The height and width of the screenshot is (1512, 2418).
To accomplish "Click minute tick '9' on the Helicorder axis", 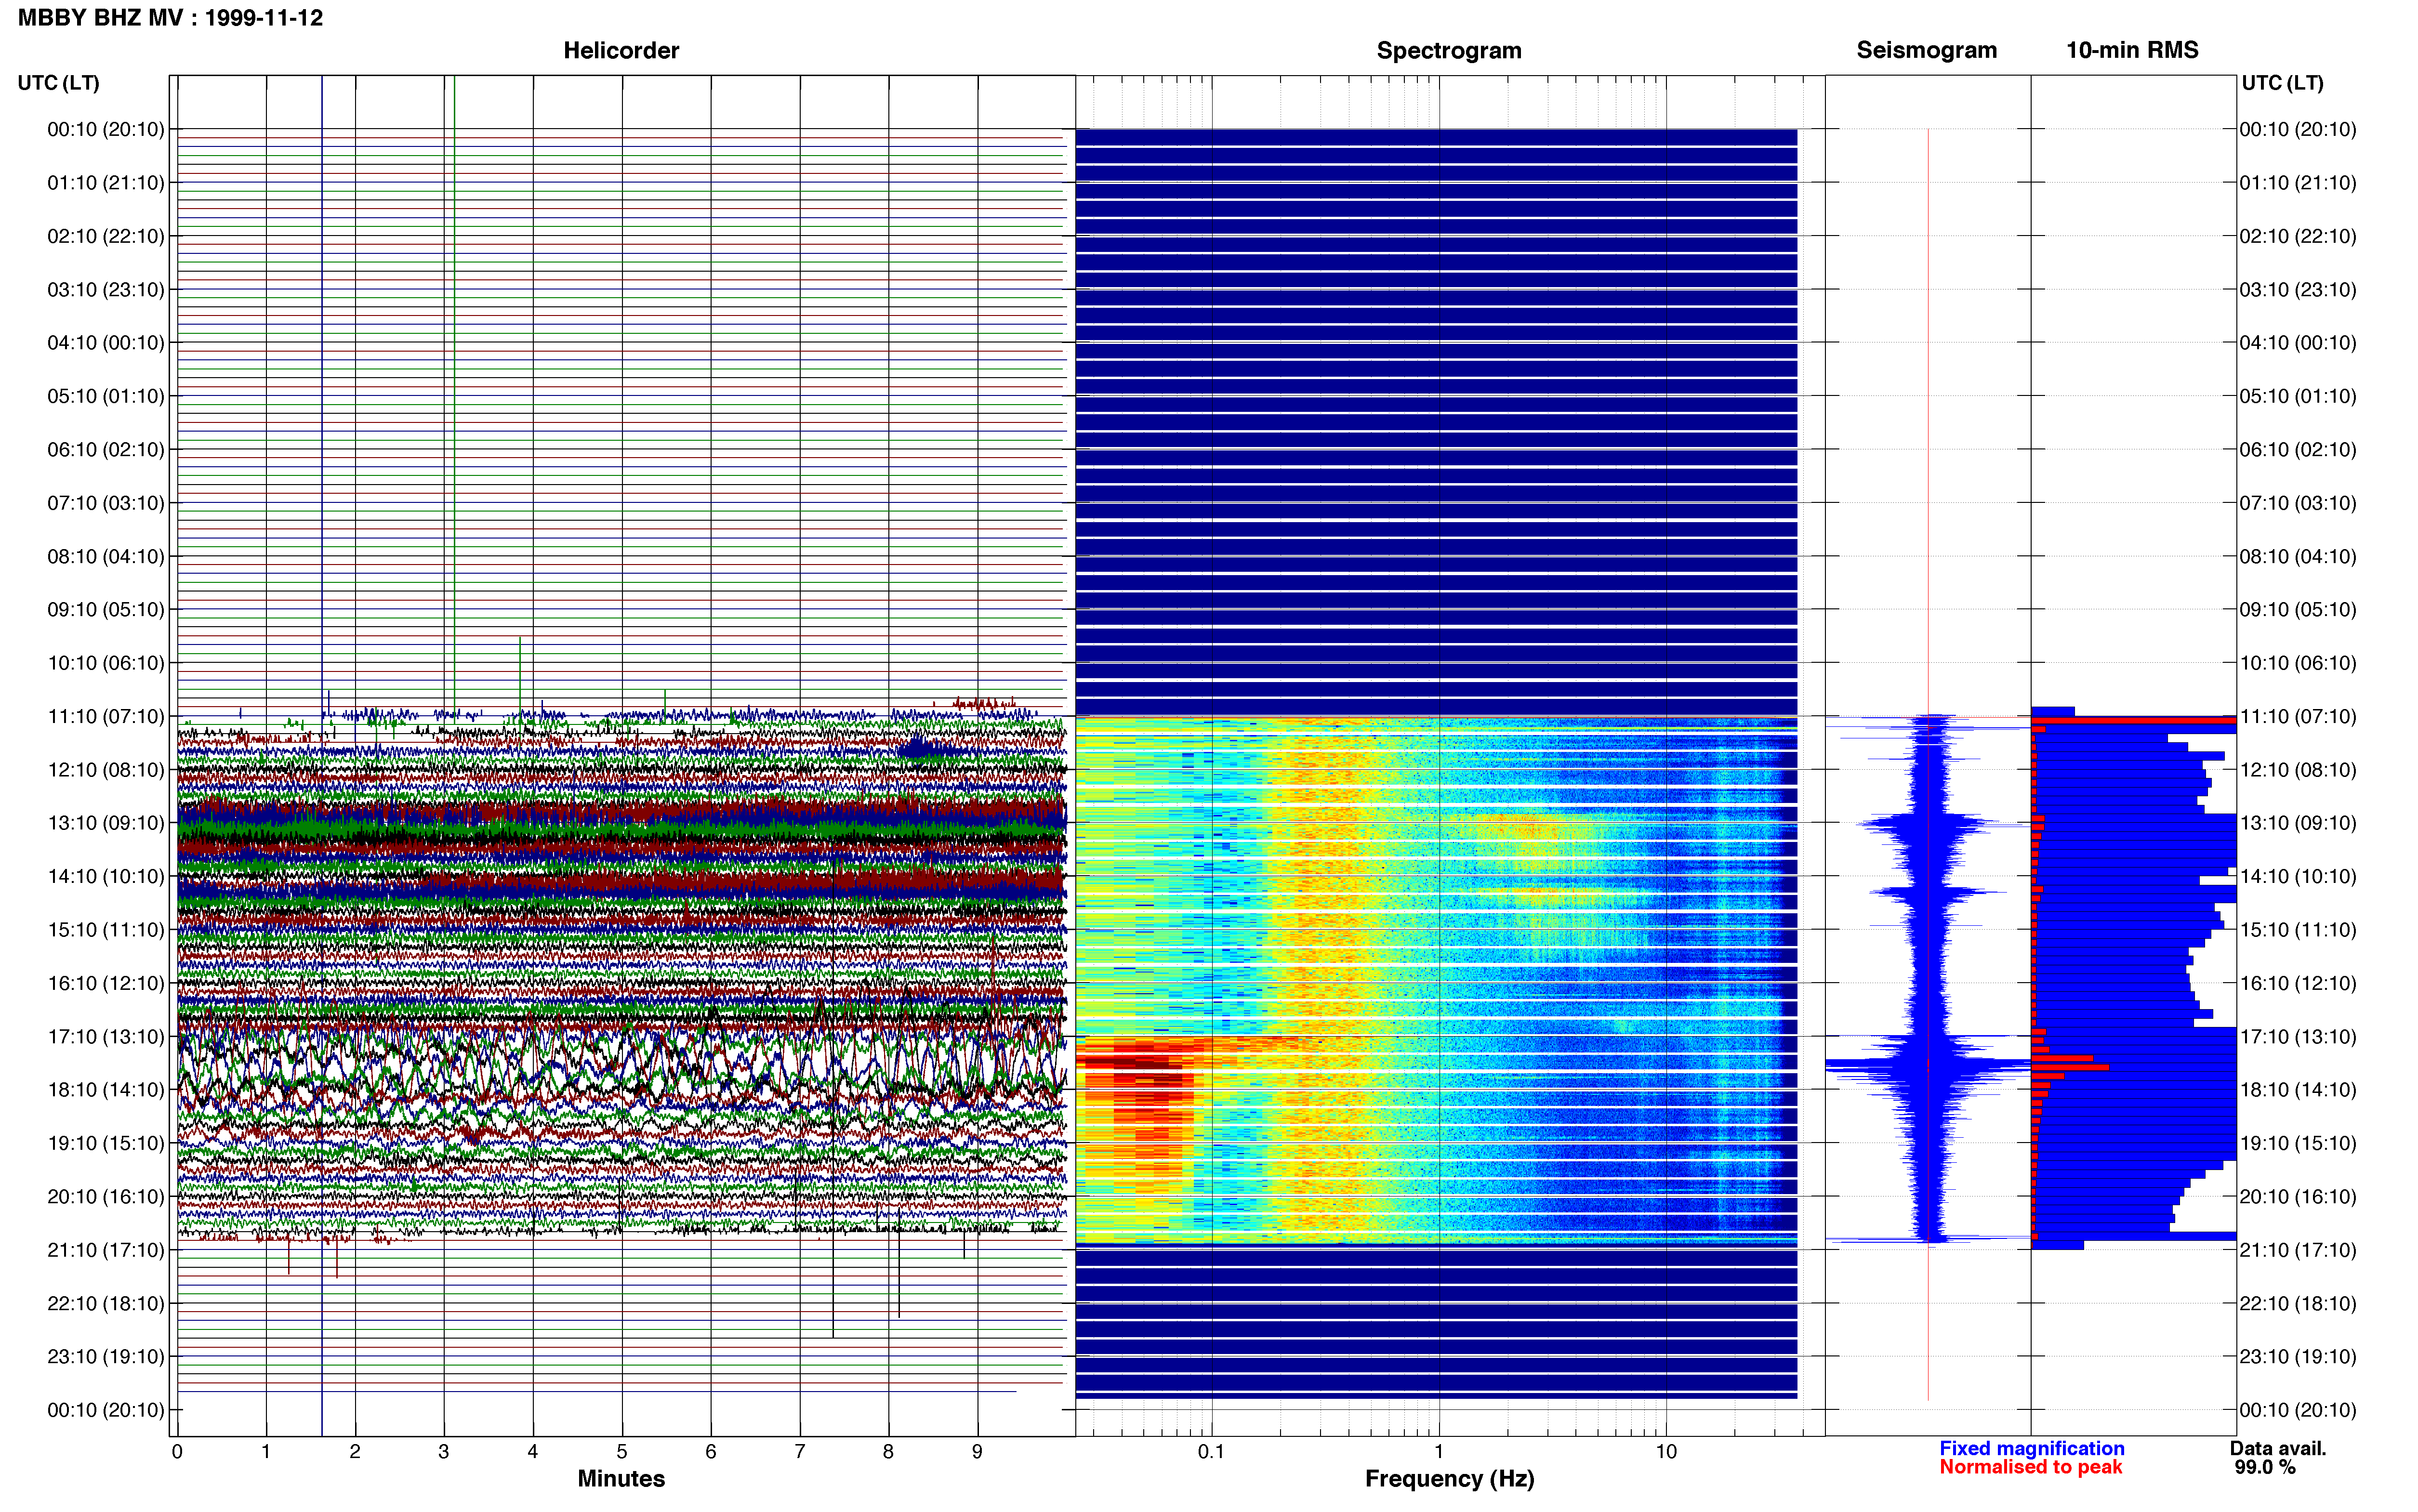I will (977, 1452).
